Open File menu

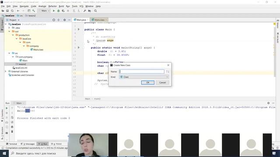pyautogui.click(x=3, y=6)
